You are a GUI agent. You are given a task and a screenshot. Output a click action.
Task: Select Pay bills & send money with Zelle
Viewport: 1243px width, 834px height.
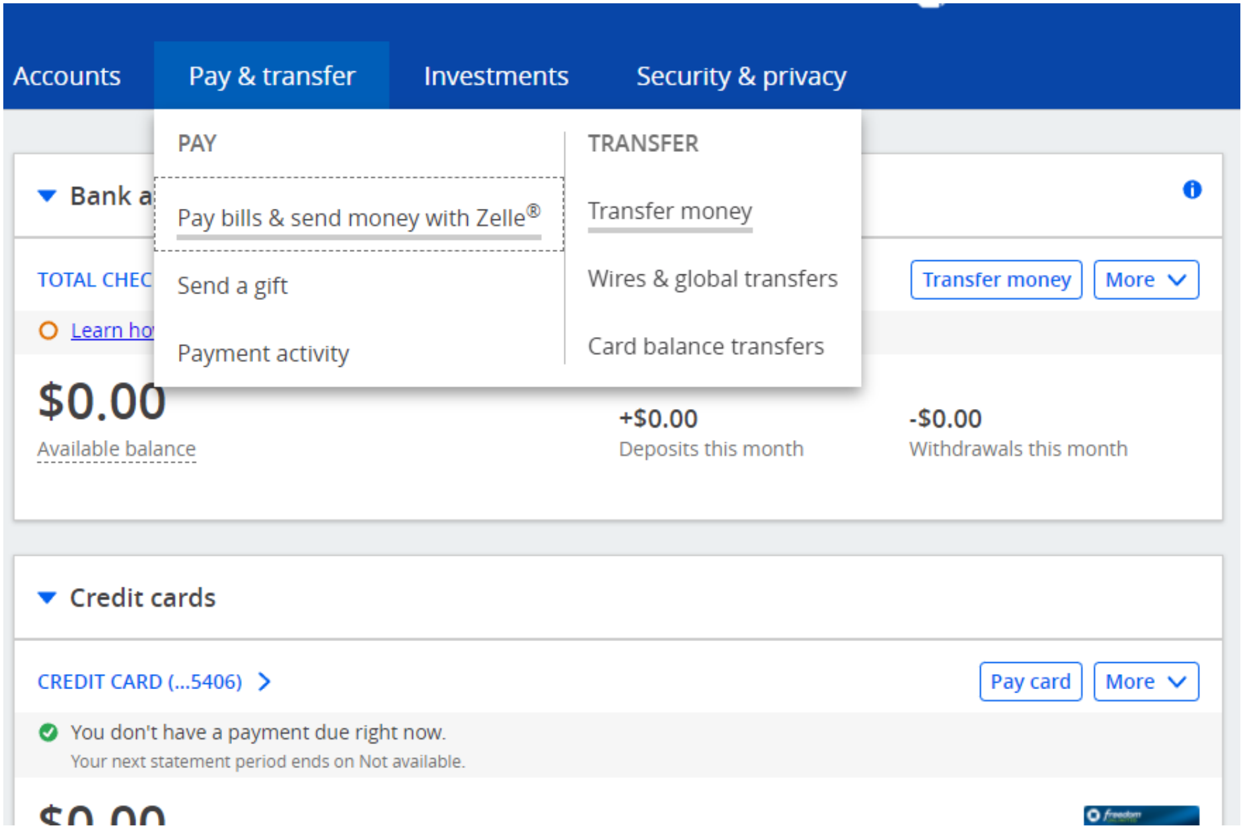click(x=358, y=217)
